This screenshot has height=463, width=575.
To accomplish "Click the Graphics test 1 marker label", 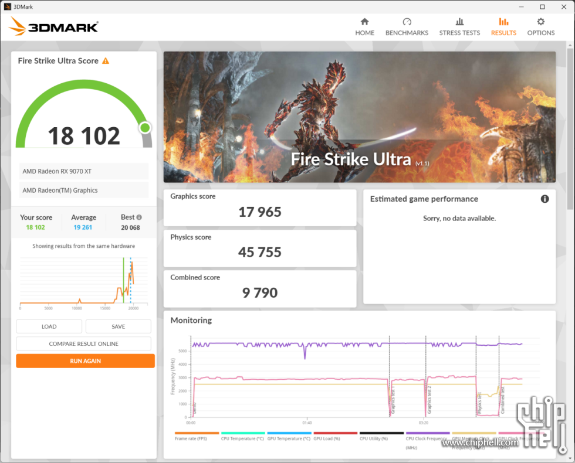I will (x=393, y=401).
